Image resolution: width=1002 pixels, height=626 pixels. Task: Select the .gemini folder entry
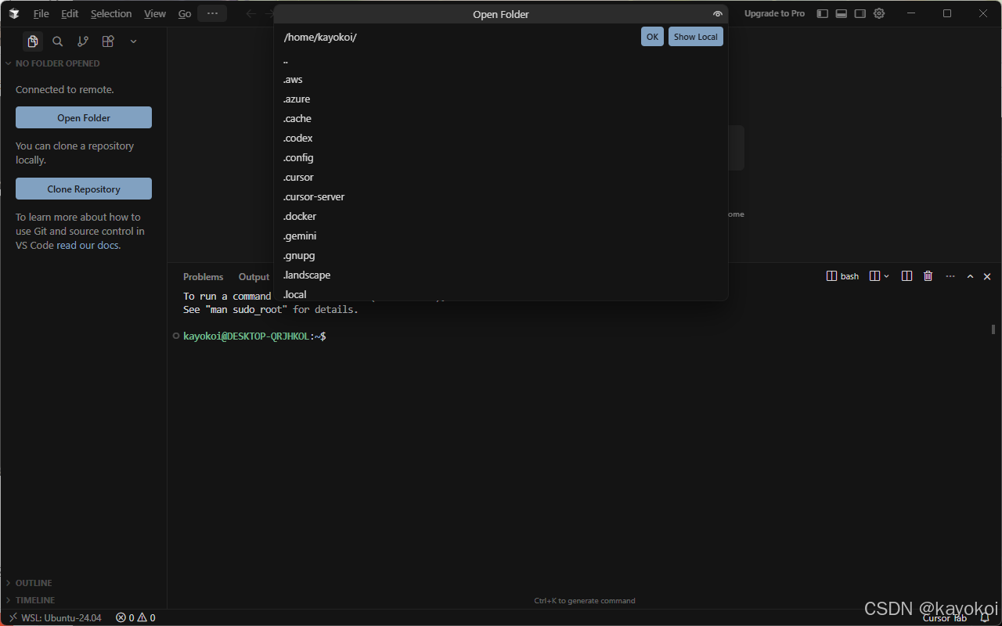pyautogui.click(x=501, y=236)
